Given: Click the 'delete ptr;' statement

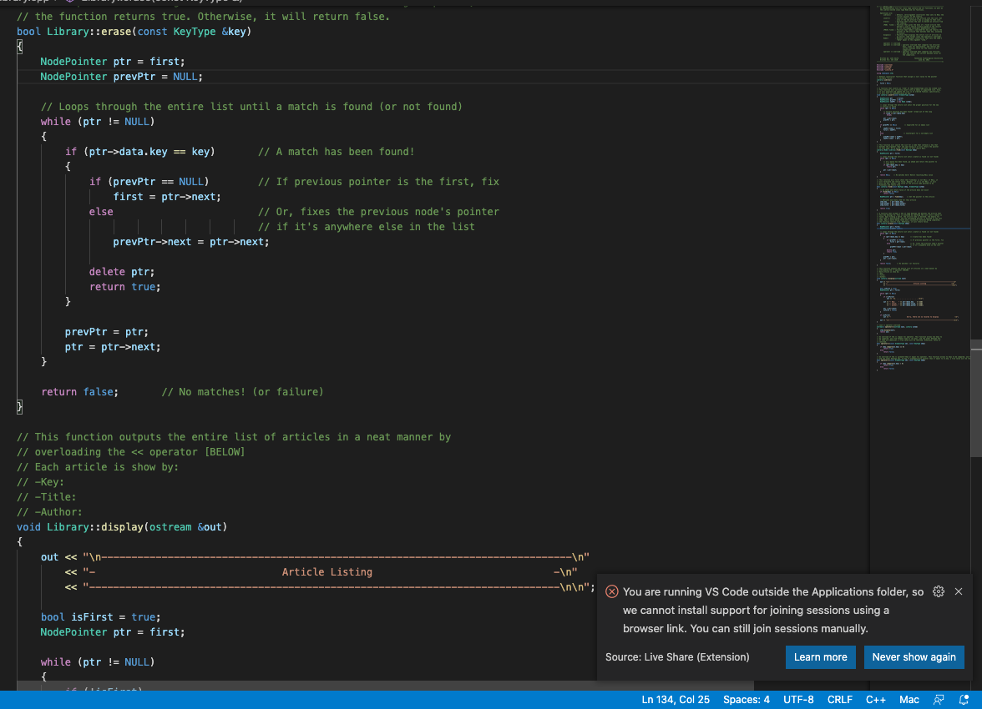Looking at the screenshot, I should [122, 272].
